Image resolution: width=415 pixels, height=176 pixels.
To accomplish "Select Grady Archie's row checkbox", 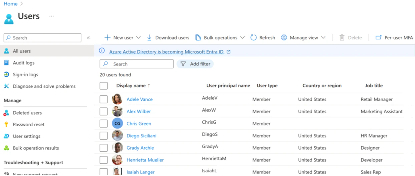I will pos(104,148).
